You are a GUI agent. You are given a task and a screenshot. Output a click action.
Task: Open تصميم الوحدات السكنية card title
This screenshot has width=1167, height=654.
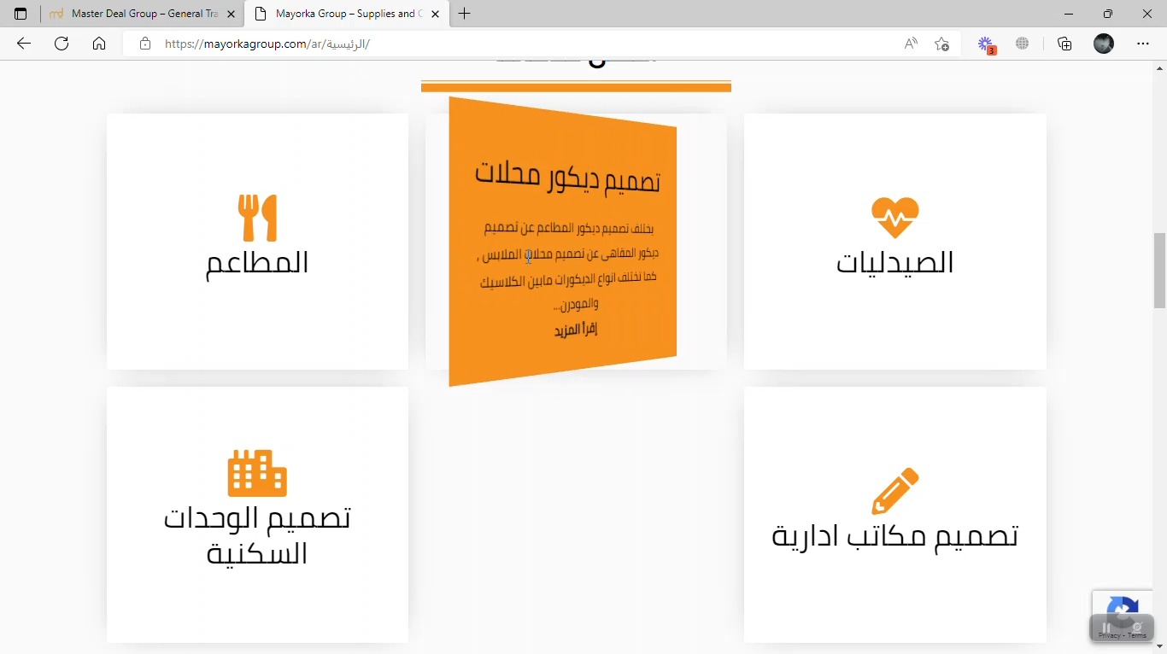coord(257,535)
